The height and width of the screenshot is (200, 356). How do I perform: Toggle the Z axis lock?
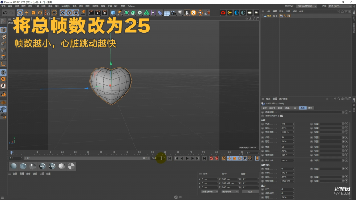coord(76,13)
